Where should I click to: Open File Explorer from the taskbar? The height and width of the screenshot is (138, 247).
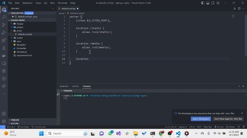click(135, 133)
